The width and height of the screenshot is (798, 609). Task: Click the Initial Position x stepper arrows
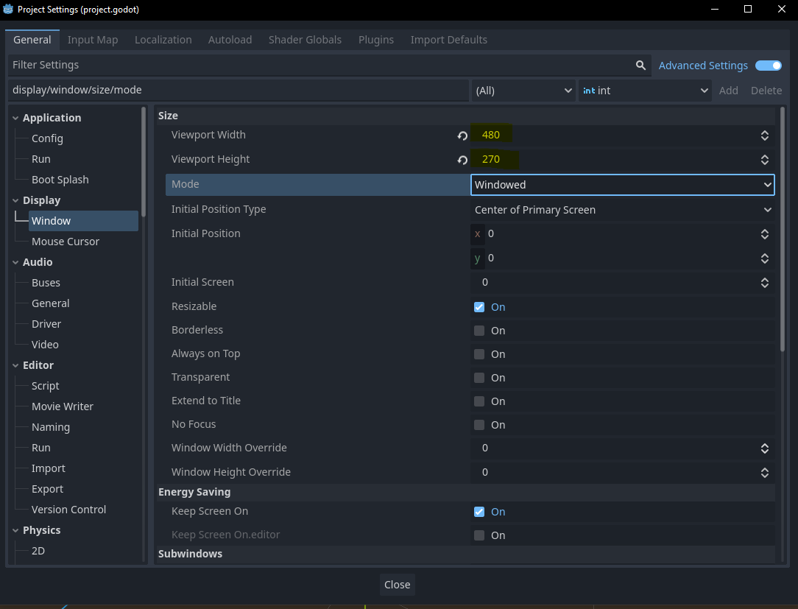[x=765, y=234]
